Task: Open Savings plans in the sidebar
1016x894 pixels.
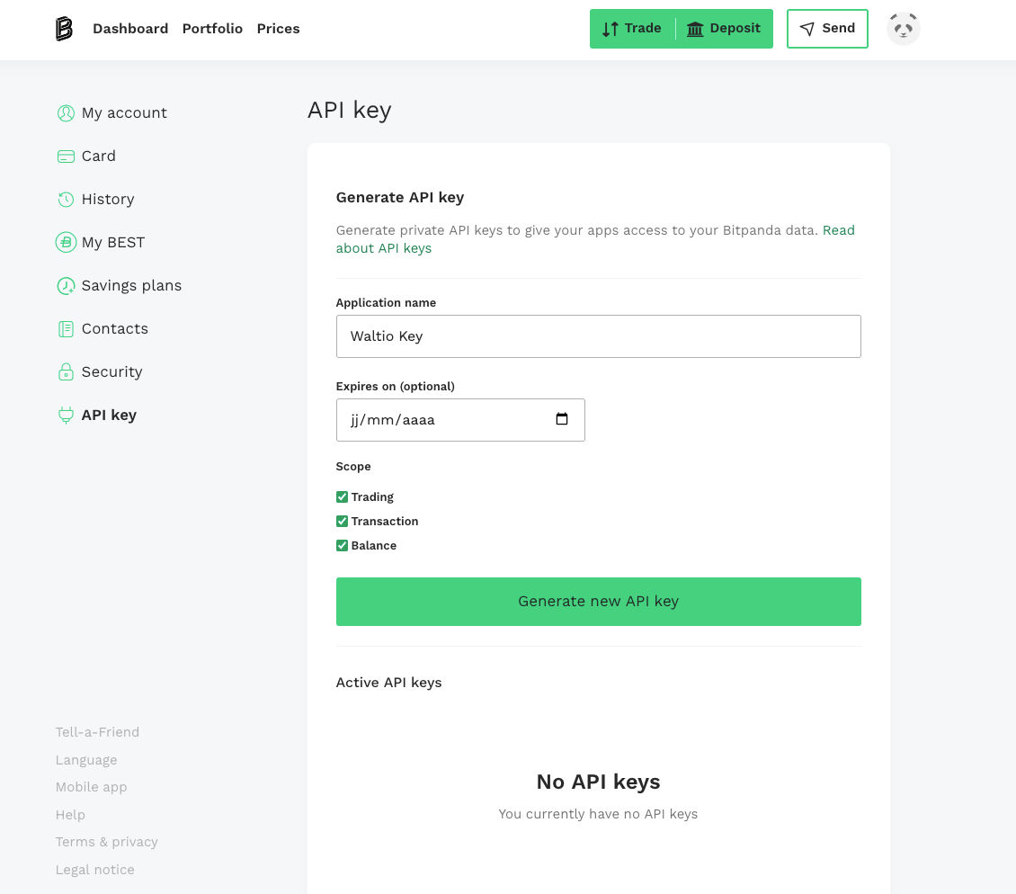Action: pyautogui.click(x=131, y=285)
